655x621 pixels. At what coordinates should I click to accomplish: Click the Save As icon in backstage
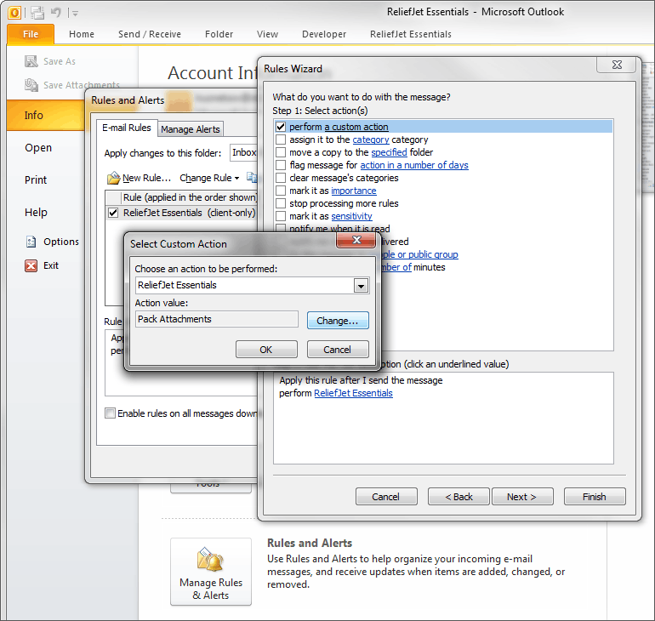tap(31, 61)
